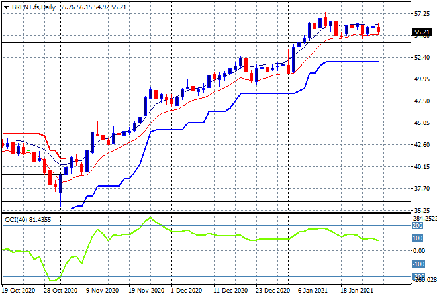Click the 40.15 price axis label
Image resolution: width=437 pixels, height=298 pixels.
click(422, 167)
